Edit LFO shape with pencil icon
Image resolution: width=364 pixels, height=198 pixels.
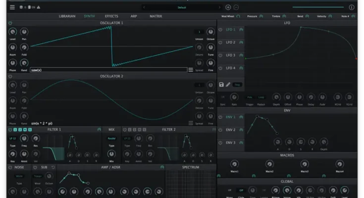click(228, 85)
